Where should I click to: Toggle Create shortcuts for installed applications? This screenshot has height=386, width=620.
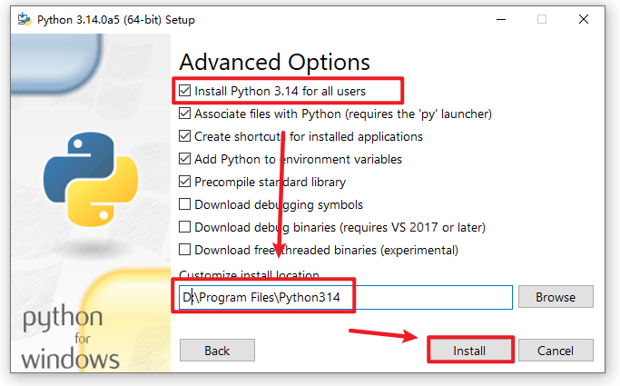point(186,137)
